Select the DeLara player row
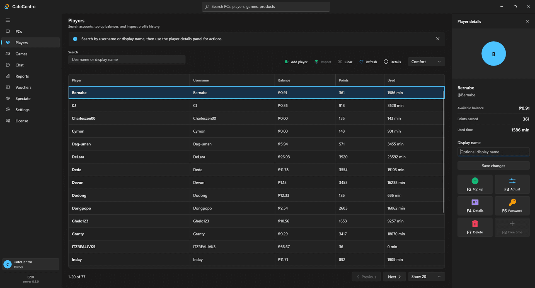Viewport: 535px width, 288px height. click(256, 157)
